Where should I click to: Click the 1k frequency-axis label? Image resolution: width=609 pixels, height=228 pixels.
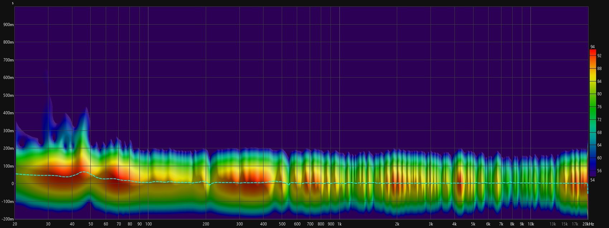(x=339, y=224)
